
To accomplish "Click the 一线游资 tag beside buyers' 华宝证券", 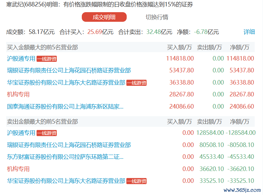I will (x=136, y=83).
